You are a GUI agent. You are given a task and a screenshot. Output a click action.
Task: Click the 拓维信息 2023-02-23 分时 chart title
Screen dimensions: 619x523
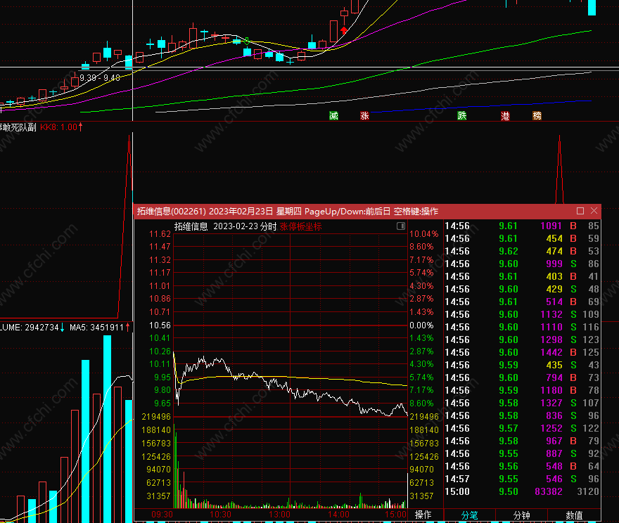(225, 226)
